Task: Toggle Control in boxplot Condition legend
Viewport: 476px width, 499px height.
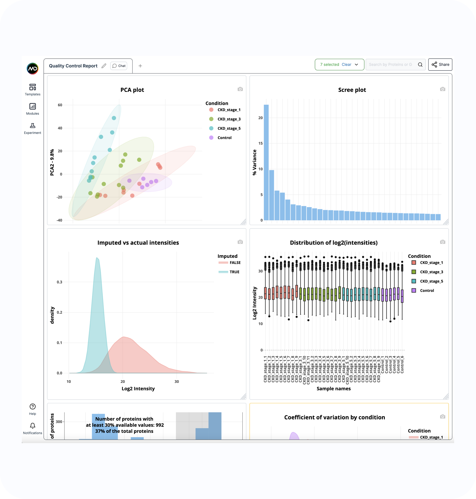Action: [423, 291]
